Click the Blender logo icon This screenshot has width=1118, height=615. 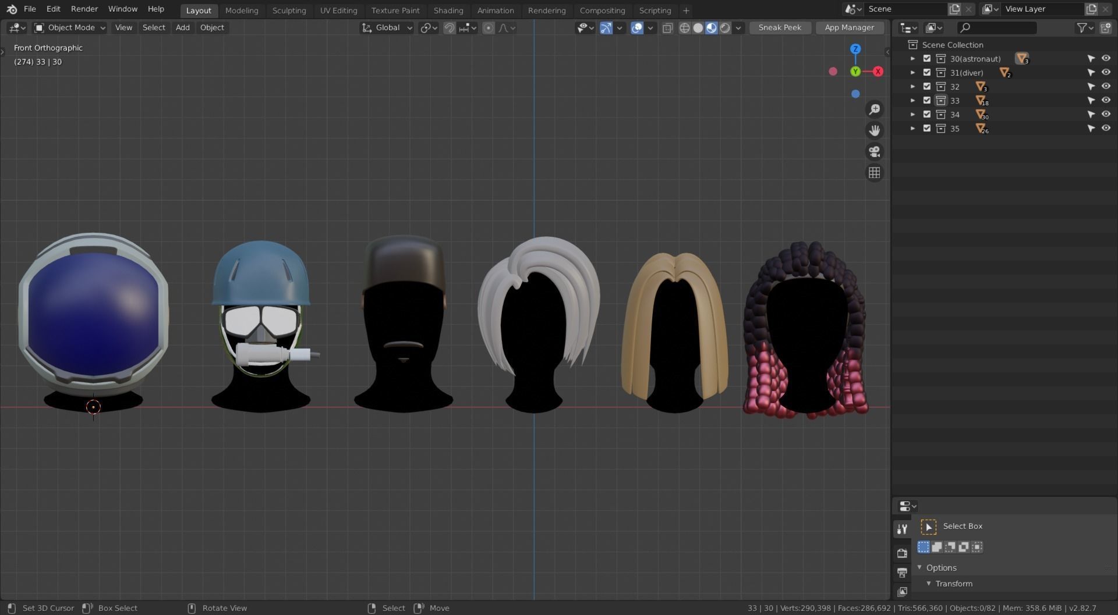12,9
